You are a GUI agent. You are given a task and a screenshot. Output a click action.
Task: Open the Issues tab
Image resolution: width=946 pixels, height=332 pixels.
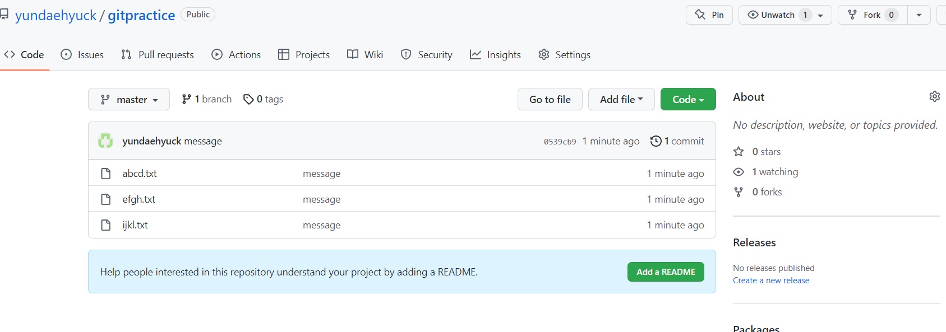[x=82, y=54]
